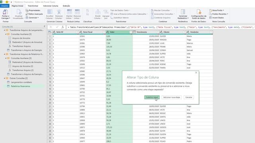Open the Nota Fiscal column filter dropdown

(x=104, y=32)
